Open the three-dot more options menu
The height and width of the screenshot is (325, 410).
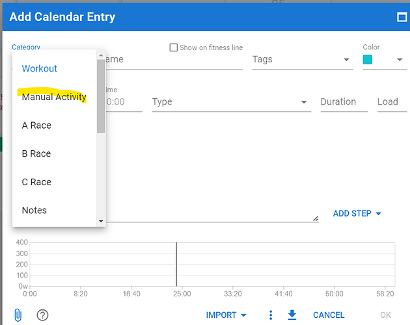tap(271, 315)
